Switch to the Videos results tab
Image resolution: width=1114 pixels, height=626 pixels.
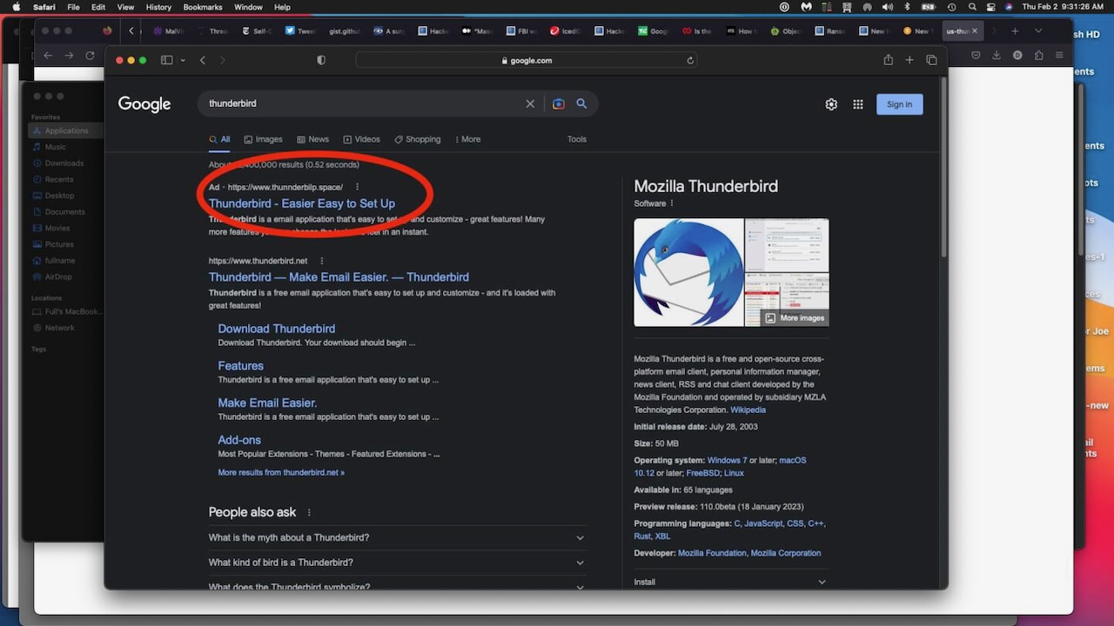coord(361,139)
